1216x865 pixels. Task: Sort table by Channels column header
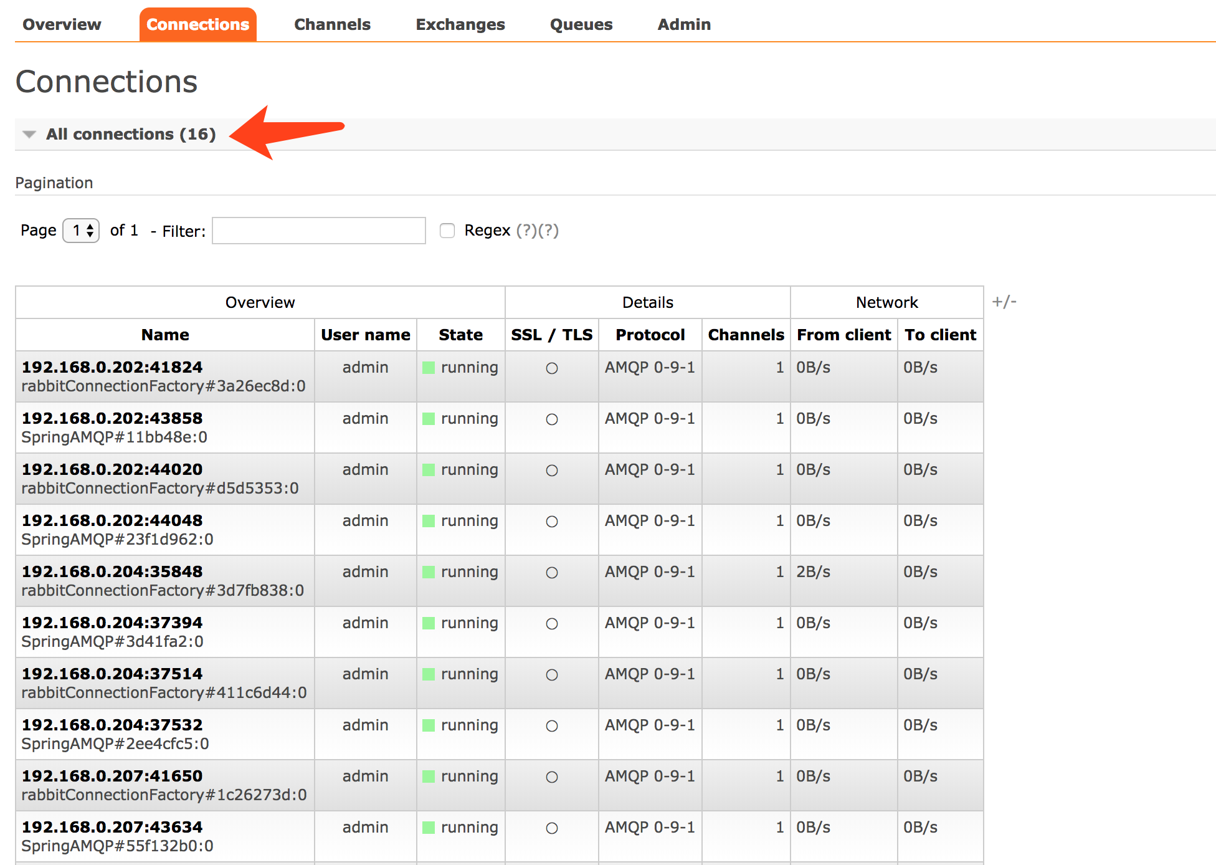point(746,335)
